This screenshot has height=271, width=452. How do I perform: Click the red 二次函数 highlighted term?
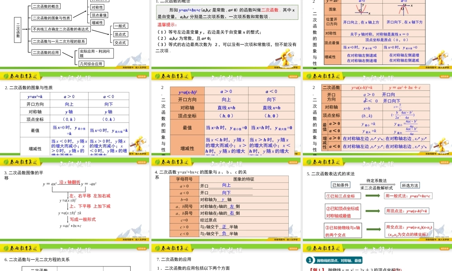point(269,9)
